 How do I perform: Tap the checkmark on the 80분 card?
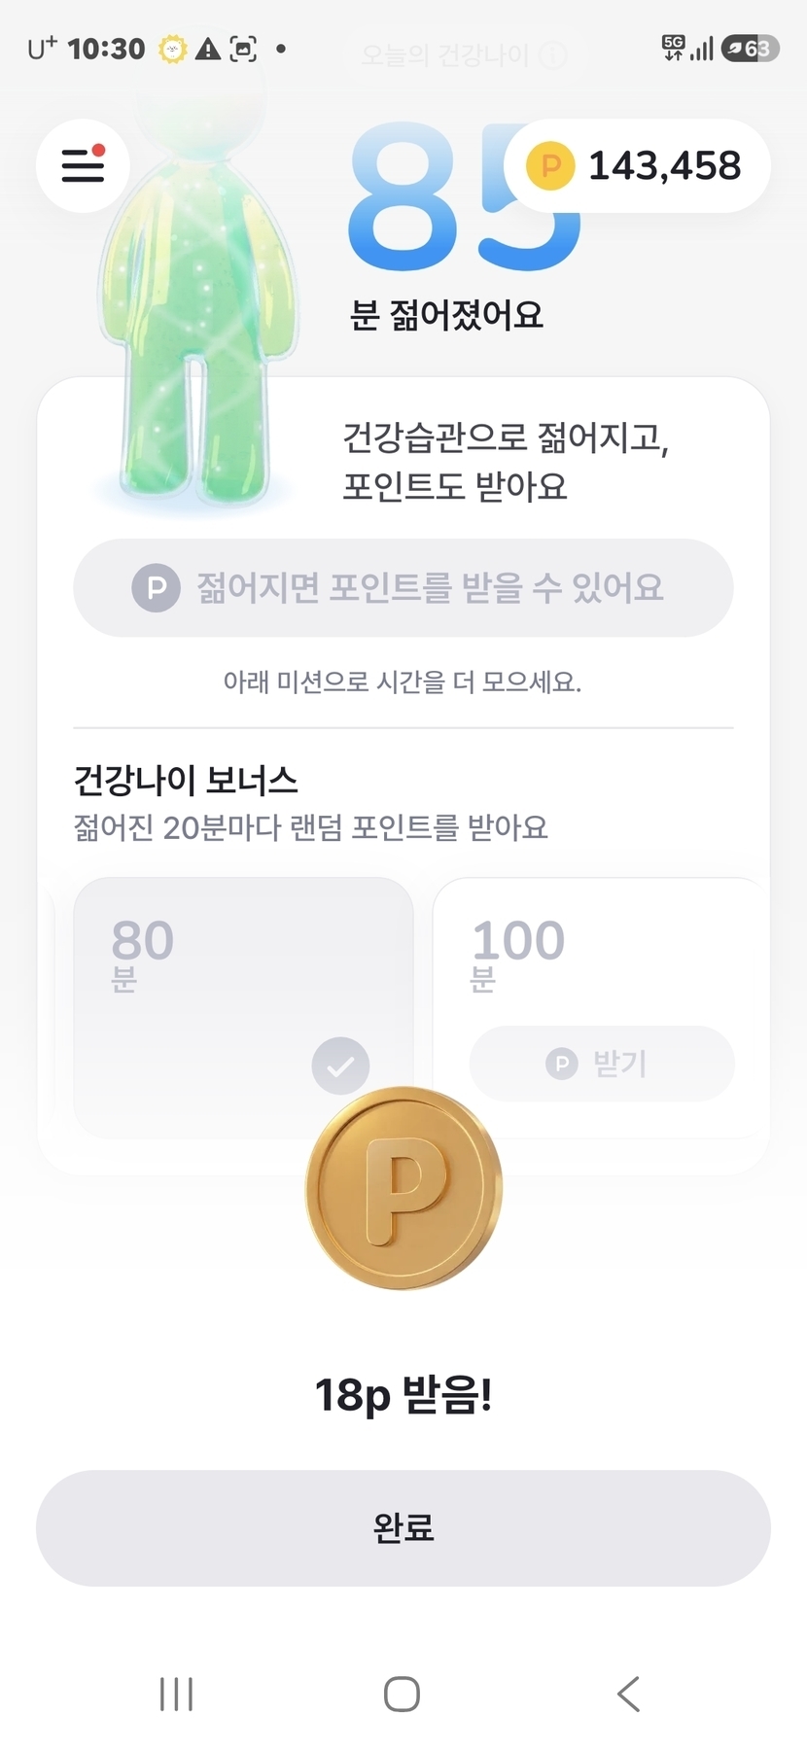pos(340,1066)
